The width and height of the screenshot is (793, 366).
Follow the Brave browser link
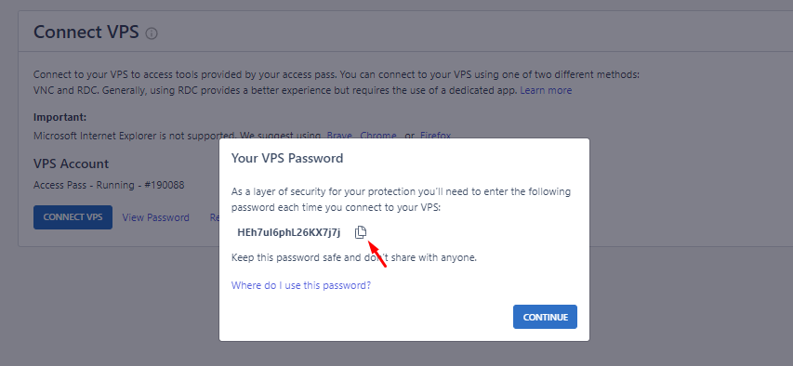(339, 135)
